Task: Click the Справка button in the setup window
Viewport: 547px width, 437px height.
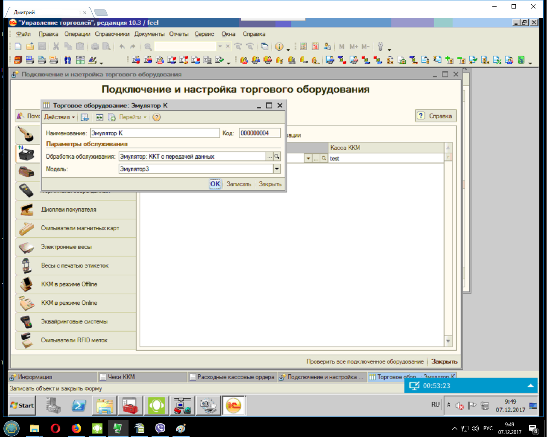Action: 436,116
